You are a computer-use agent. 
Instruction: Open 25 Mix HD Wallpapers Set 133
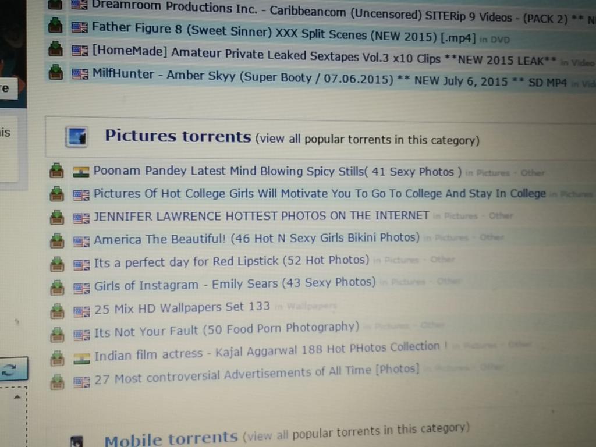pos(182,307)
